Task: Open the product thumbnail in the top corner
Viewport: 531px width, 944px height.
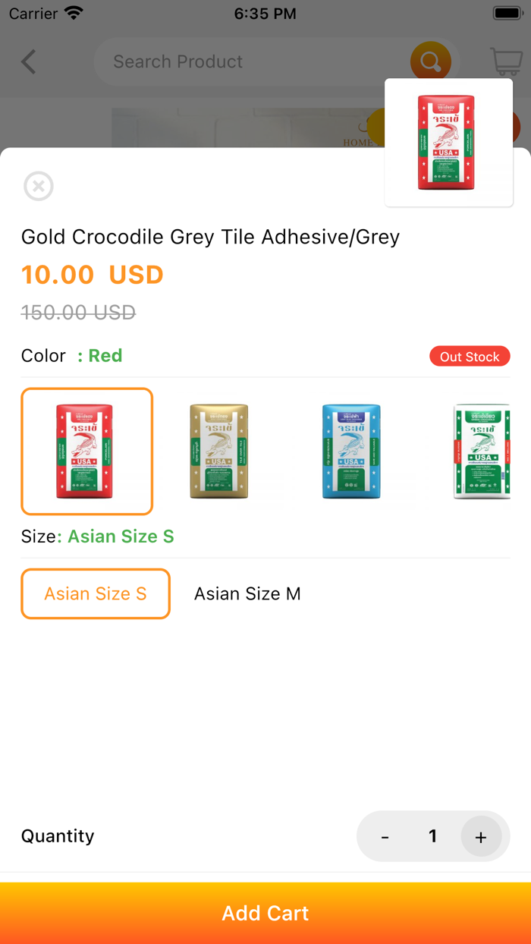Action: click(x=448, y=142)
